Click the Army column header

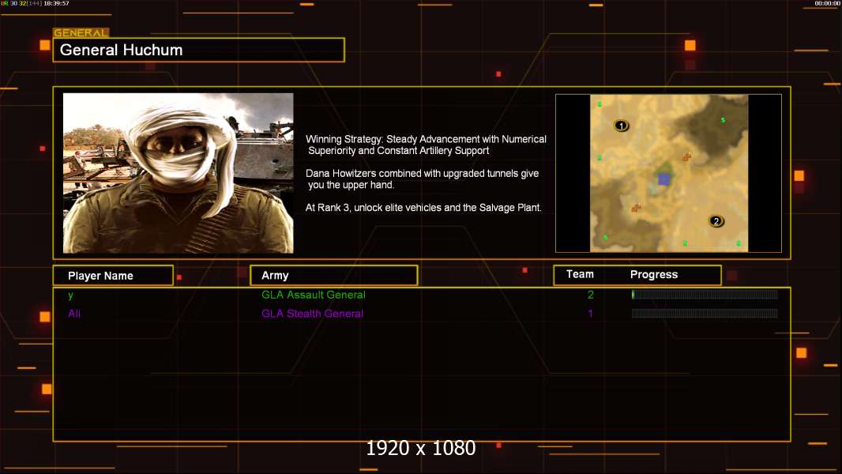334,276
